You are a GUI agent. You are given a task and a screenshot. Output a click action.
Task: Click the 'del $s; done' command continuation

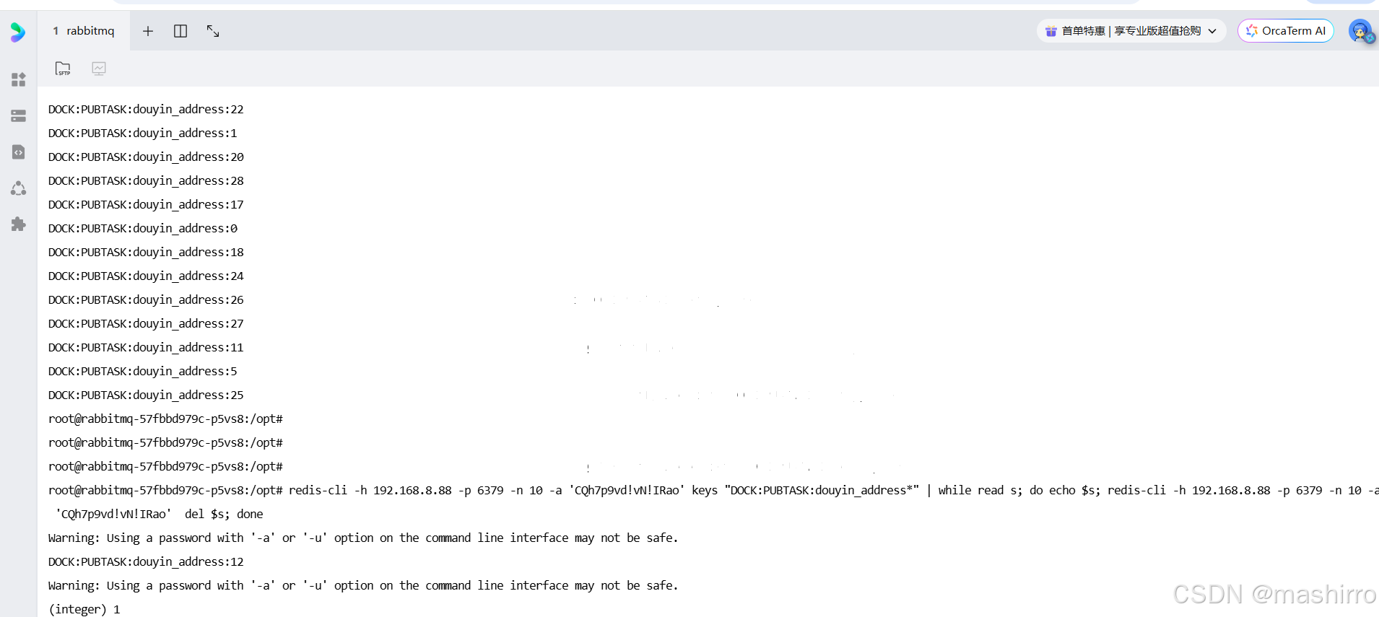click(160, 514)
